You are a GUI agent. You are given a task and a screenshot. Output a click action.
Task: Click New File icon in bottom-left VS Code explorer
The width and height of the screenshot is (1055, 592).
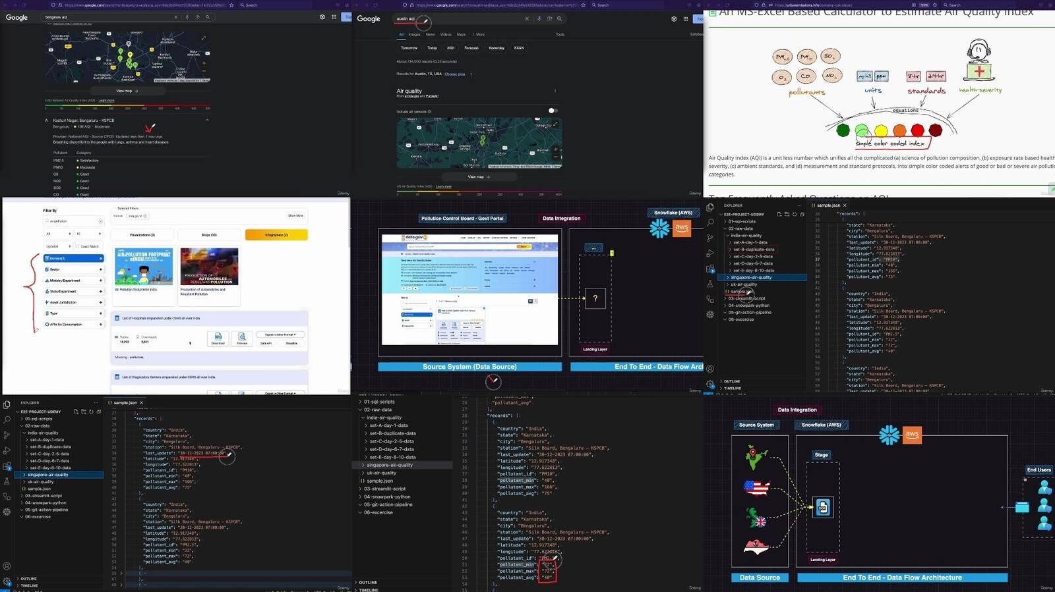pyautogui.click(x=76, y=412)
